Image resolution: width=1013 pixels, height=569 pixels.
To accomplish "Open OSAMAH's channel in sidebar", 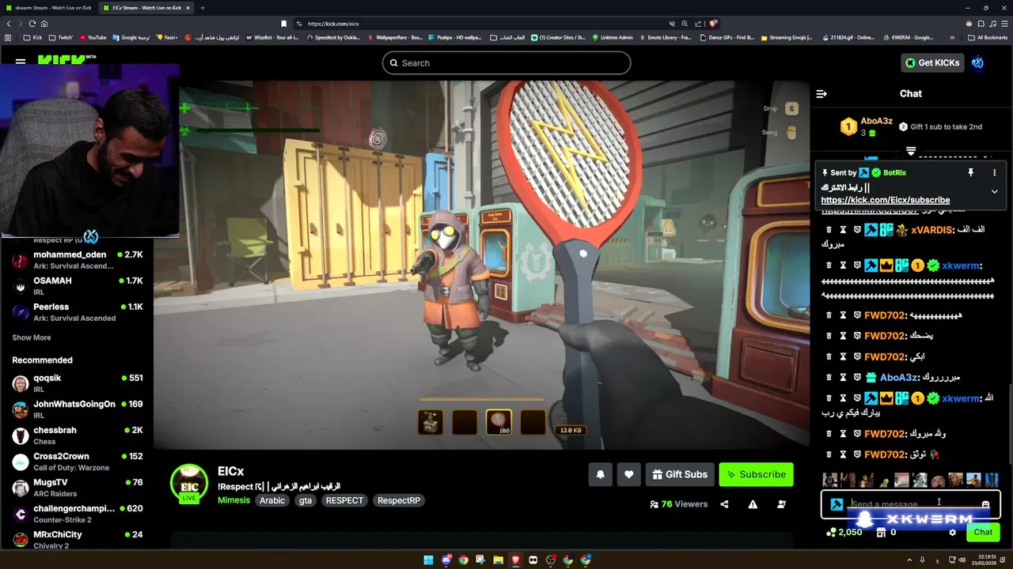I will tap(78, 286).
